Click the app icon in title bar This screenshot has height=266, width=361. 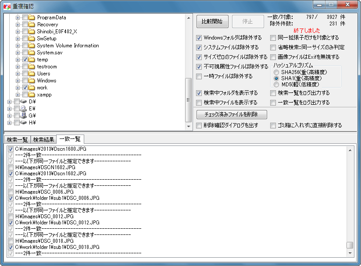7,7
